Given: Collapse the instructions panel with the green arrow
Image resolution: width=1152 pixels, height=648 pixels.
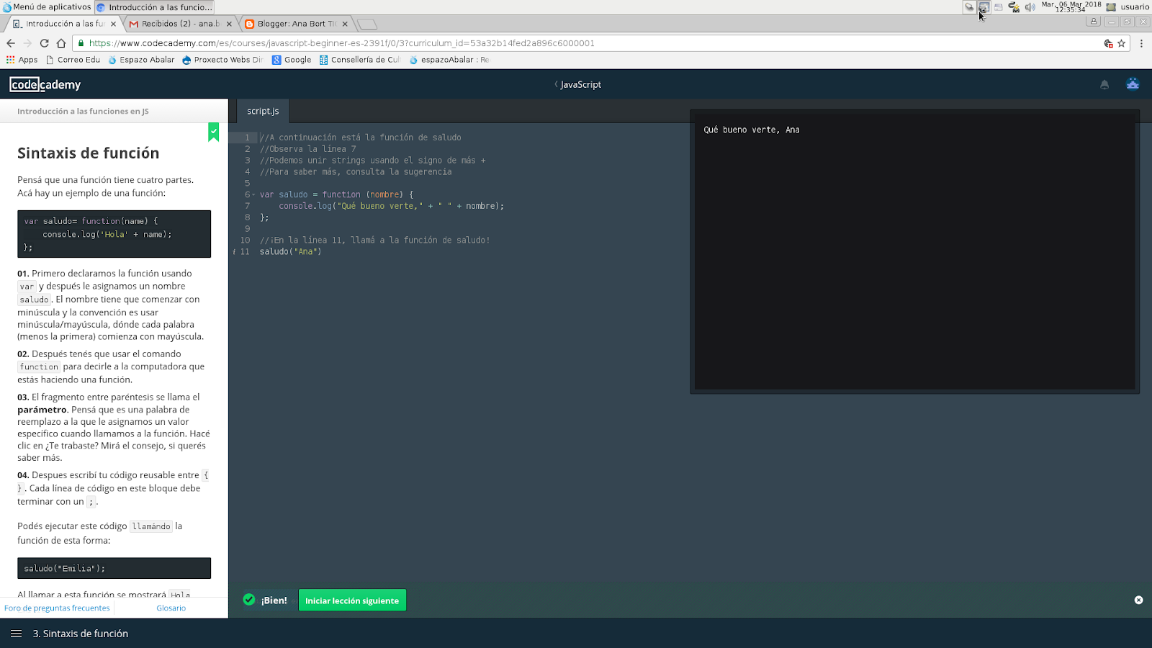Looking at the screenshot, I should [214, 132].
